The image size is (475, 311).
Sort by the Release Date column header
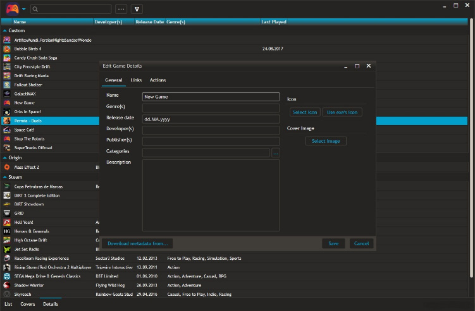(x=150, y=21)
